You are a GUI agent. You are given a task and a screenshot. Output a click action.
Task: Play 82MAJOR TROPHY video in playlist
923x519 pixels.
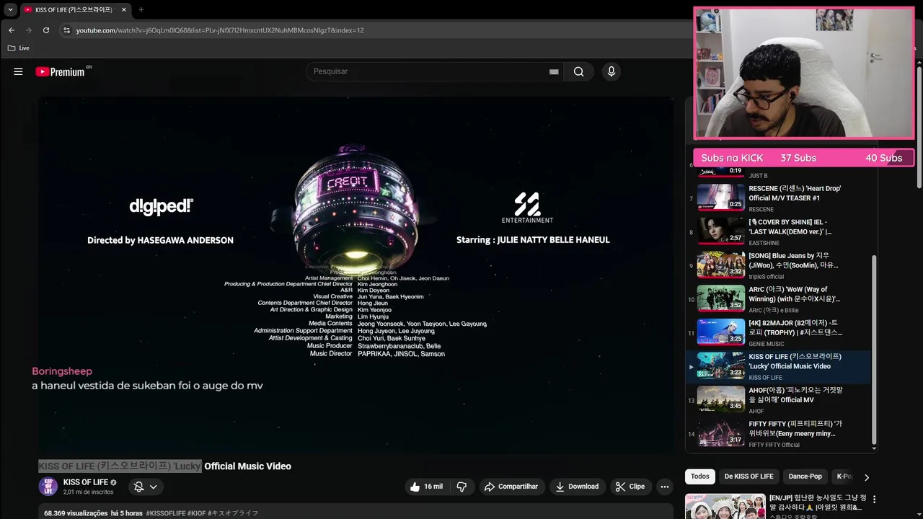779,332
